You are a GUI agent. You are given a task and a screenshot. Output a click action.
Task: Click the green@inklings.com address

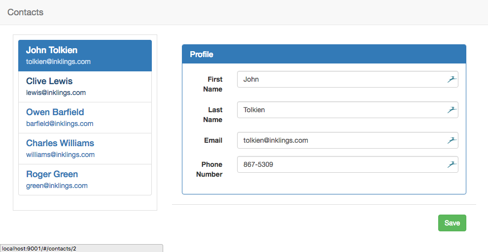[x=57, y=186]
